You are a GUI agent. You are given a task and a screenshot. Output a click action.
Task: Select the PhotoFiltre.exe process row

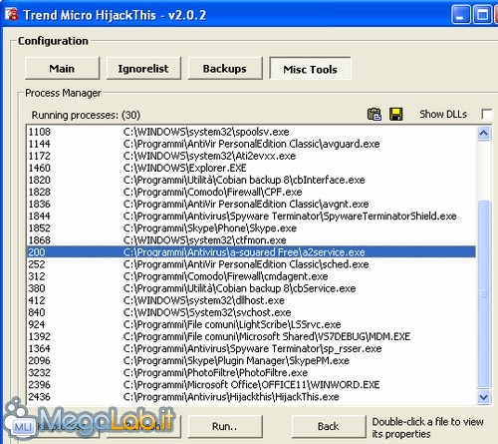coord(251,372)
